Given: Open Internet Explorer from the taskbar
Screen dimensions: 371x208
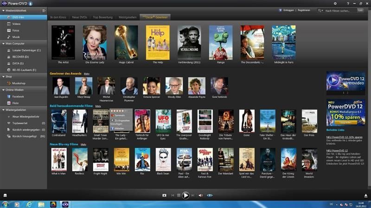Looking at the screenshot, I should tap(29, 204).
